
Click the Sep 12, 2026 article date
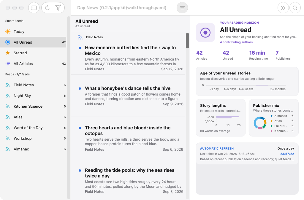(172, 69)
